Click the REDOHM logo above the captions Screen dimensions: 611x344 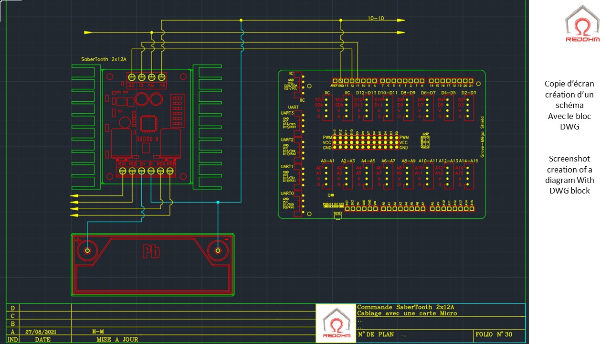click(x=583, y=24)
